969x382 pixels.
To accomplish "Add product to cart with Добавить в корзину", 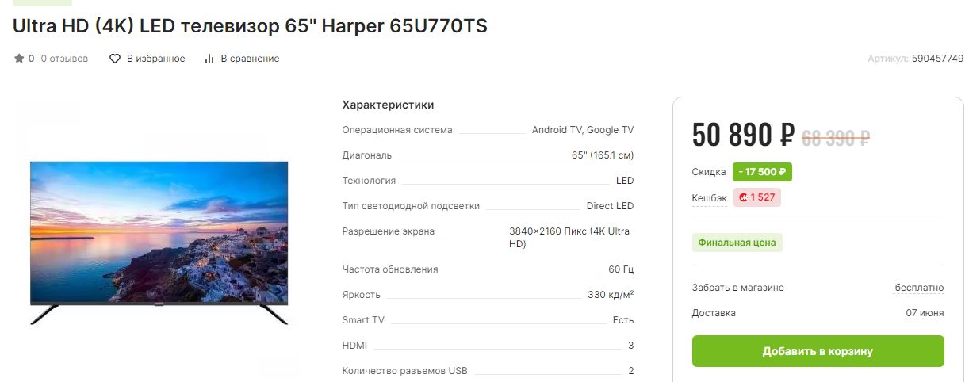I will (x=818, y=351).
